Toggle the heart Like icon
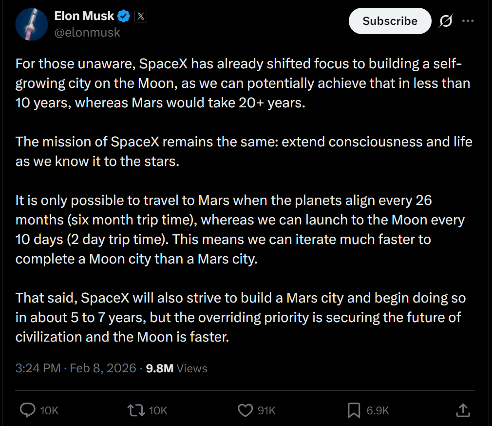This screenshot has width=492, height=426. pos(245,410)
